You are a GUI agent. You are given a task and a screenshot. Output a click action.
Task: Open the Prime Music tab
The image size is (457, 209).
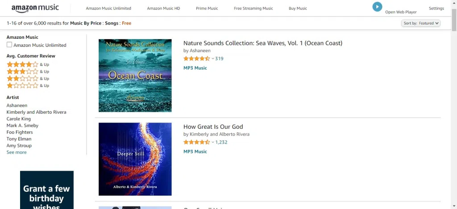[207, 8]
